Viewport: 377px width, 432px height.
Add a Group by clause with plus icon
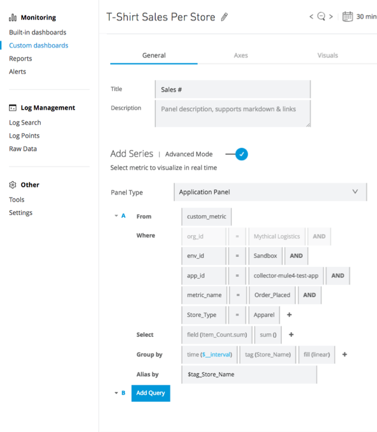(344, 355)
